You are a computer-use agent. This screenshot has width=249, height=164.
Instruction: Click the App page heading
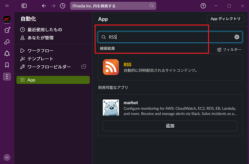103,19
